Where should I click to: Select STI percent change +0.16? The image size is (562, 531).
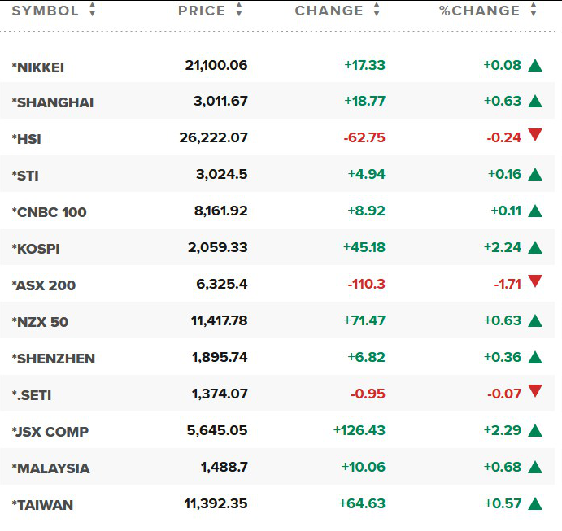(x=504, y=175)
